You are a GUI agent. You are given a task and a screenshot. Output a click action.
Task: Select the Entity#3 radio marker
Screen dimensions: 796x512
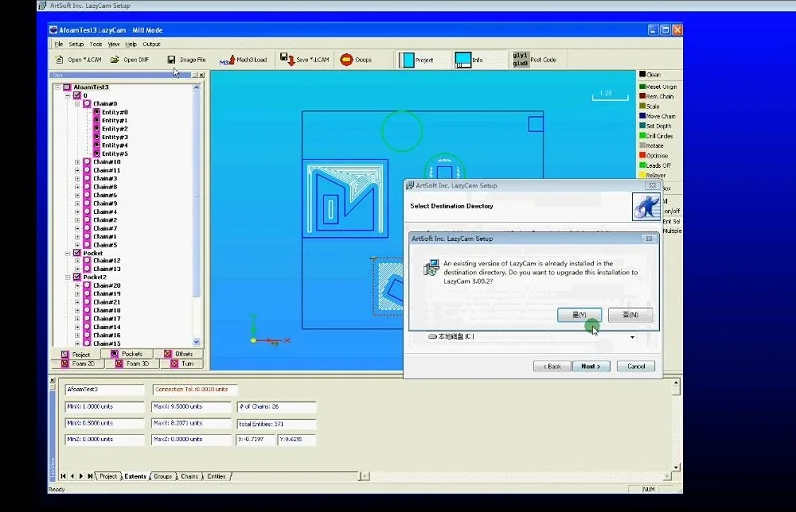point(97,137)
